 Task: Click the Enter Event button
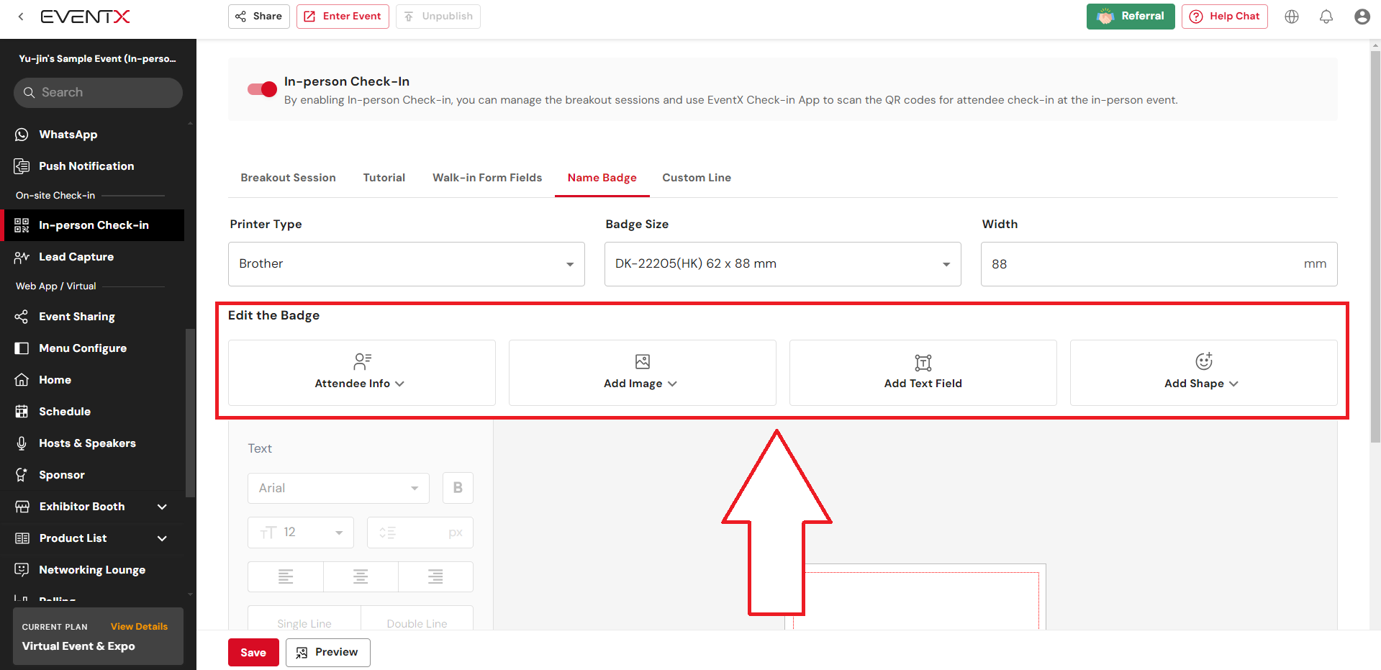pos(343,17)
